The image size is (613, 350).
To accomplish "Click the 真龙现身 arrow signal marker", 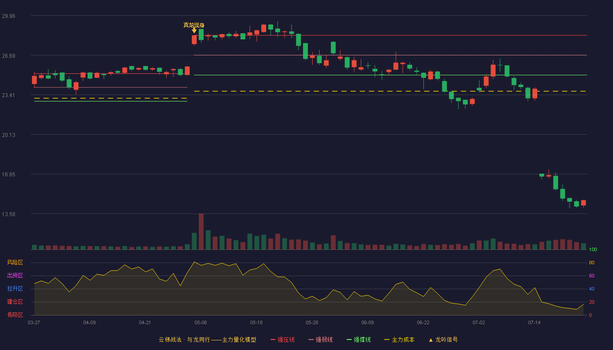I will tap(194, 31).
